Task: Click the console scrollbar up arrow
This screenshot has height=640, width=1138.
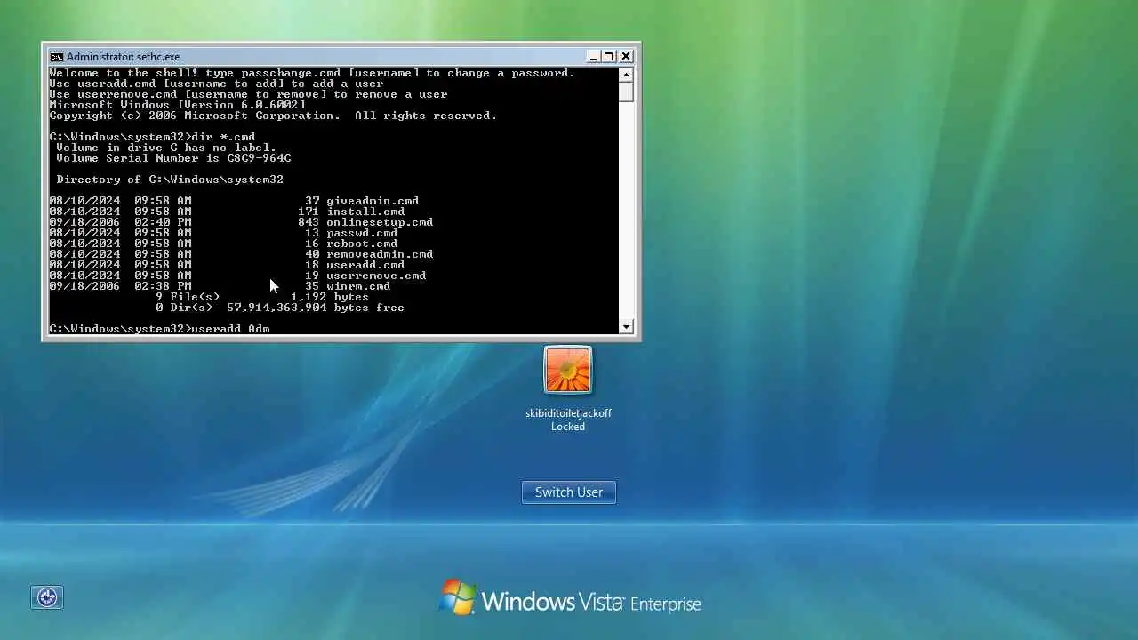Action: tap(626, 75)
